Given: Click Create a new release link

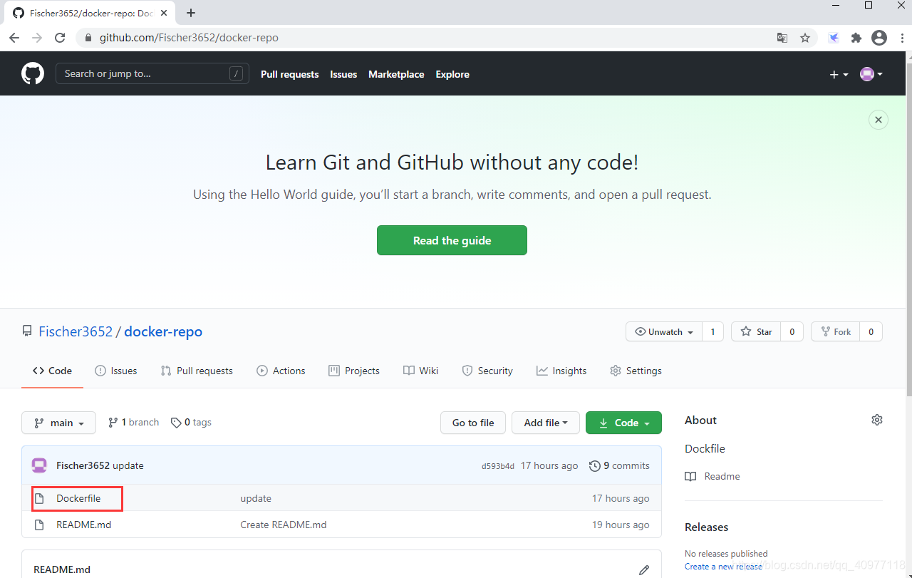Looking at the screenshot, I should click(x=723, y=566).
